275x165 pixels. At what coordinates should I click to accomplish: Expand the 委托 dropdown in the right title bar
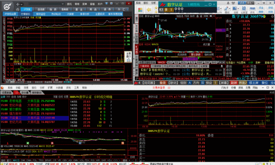point(253,3)
